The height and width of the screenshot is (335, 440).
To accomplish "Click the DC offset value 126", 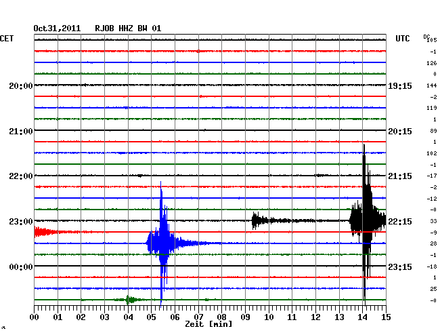I will pyautogui.click(x=432, y=63).
